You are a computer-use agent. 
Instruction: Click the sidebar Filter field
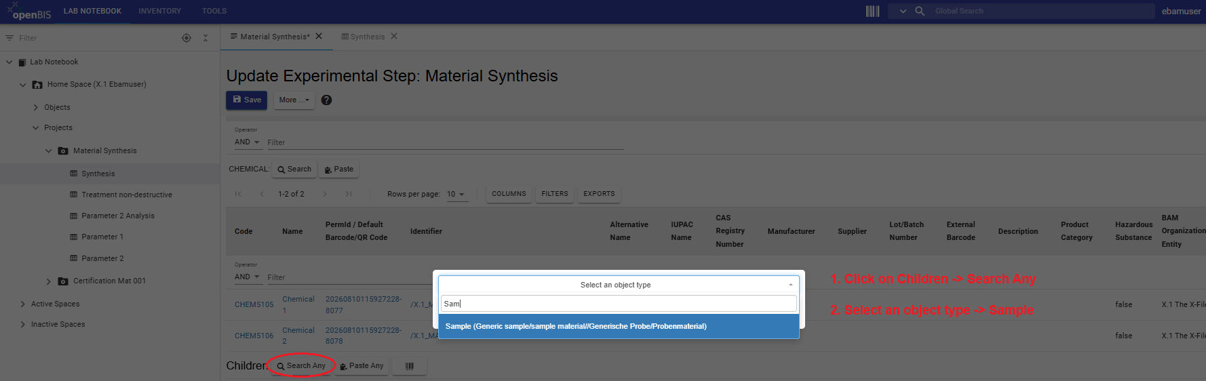tap(95, 38)
